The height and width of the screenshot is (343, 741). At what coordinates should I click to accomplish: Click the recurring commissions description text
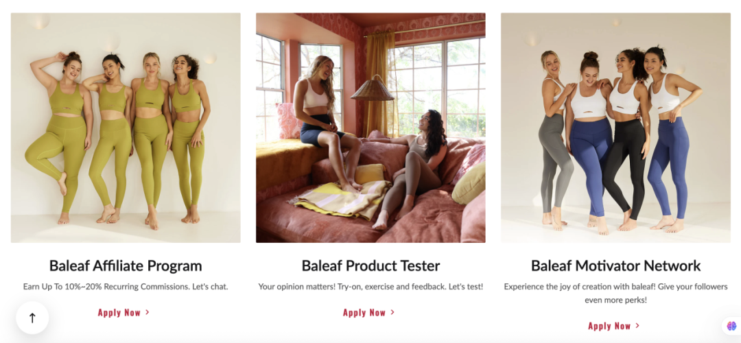(x=126, y=286)
